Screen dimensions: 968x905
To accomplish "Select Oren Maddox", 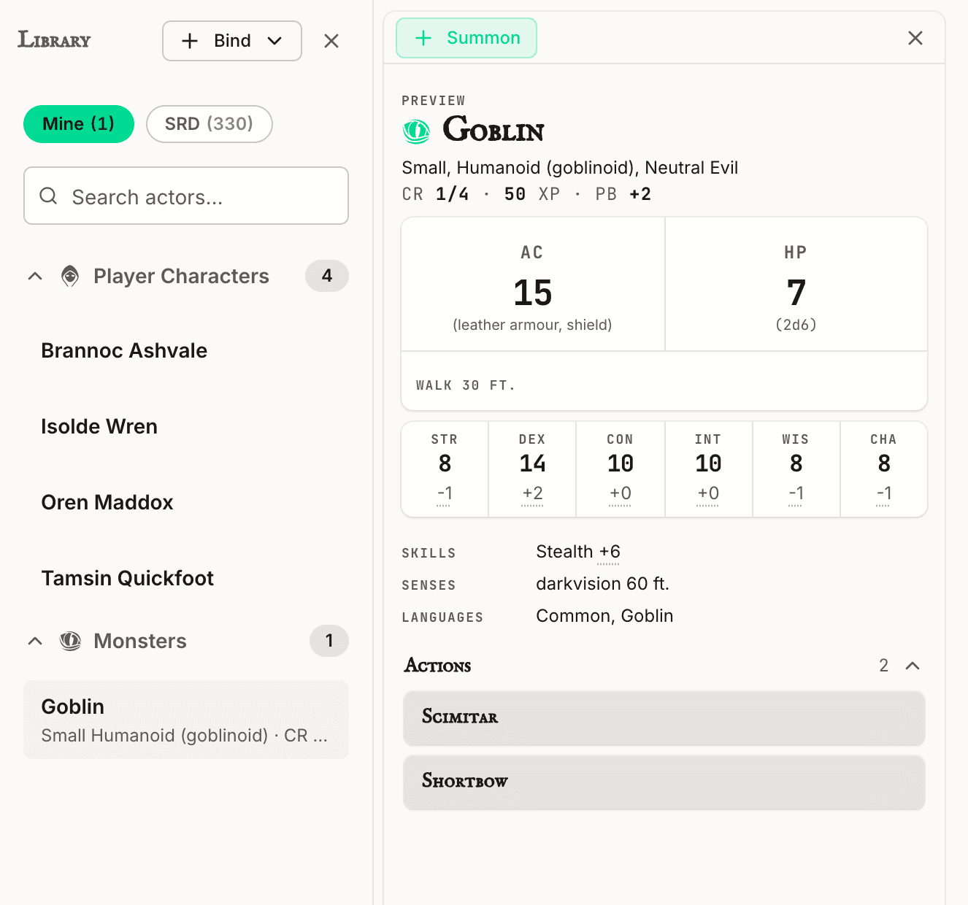I will click(x=186, y=503).
